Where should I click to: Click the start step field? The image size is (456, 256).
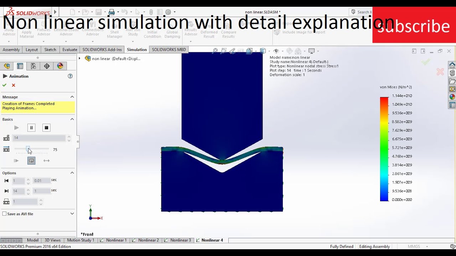(x=19, y=181)
